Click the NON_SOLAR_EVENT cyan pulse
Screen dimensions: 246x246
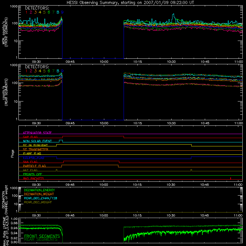pyautogui.click(x=61, y=141)
